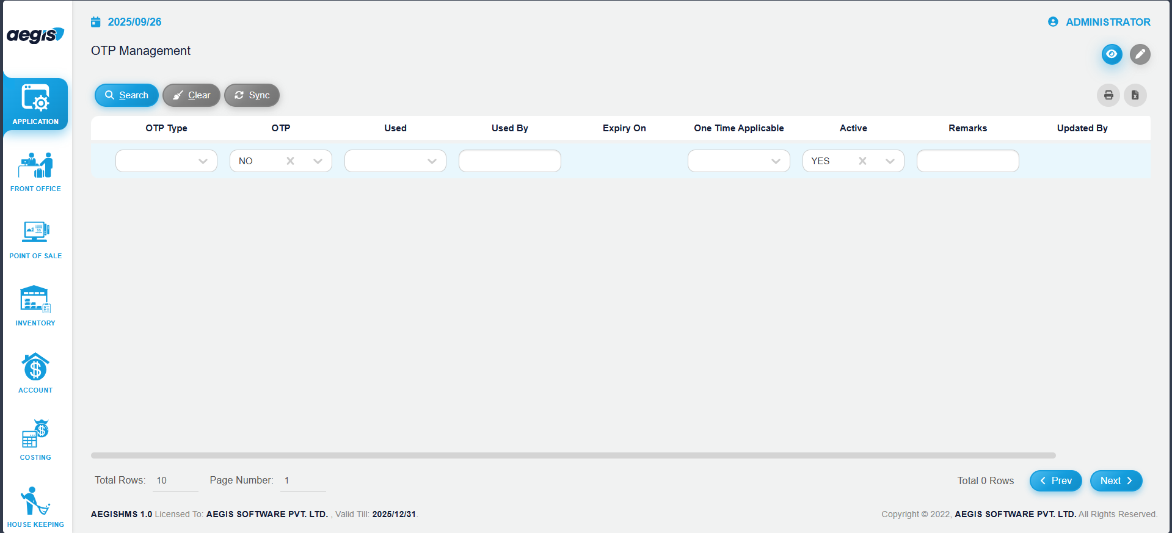Switch to edit mode pencil icon
Image resolution: width=1172 pixels, height=533 pixels.
pos(1140,54)
